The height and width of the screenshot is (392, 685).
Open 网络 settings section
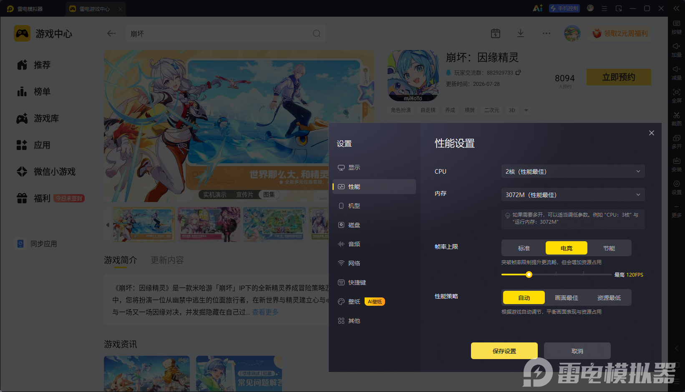tap(374, 263)
